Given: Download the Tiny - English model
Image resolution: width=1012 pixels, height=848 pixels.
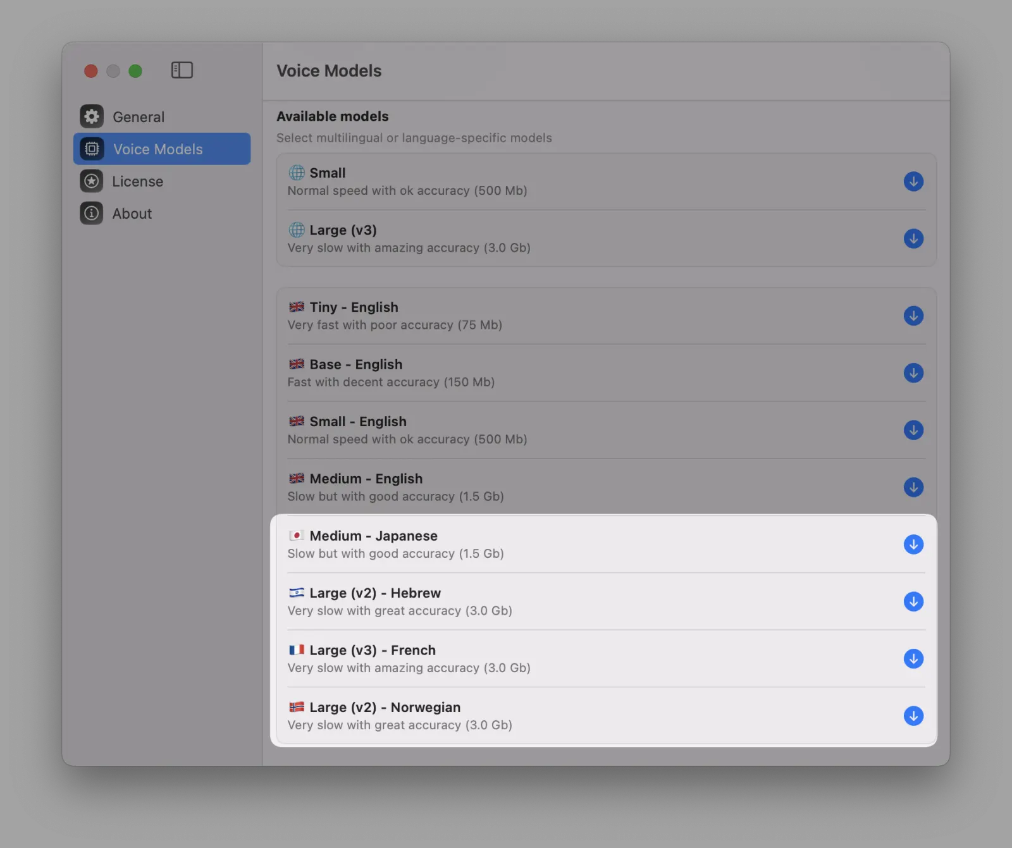Looking at the screenshot, I should (x=913, y=316).
